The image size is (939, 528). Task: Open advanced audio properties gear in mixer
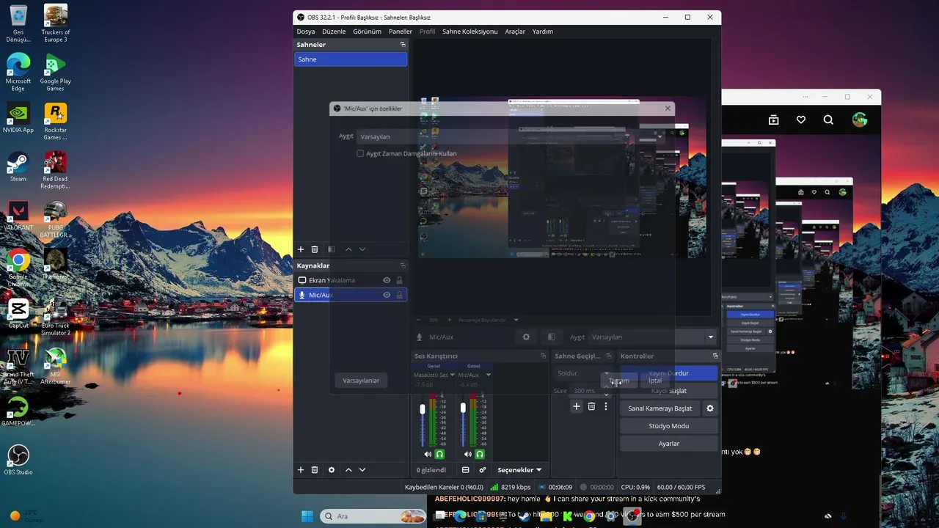(x=483, y=470)
